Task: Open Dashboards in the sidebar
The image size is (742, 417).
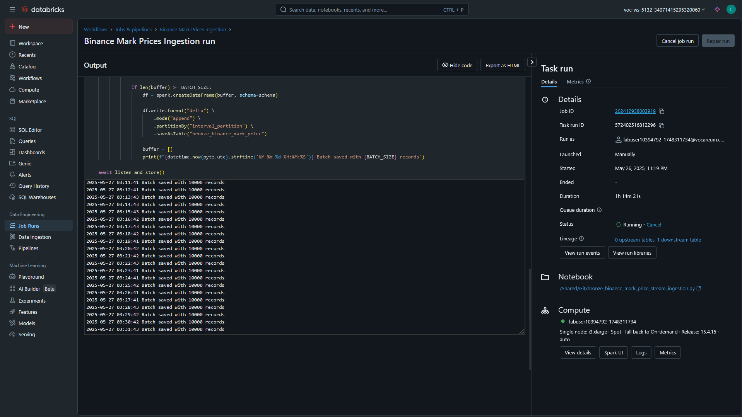Action: click(x=39, y=152)
